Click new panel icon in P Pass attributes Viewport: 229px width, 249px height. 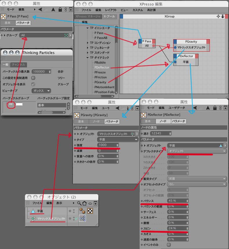click(71, 10)
